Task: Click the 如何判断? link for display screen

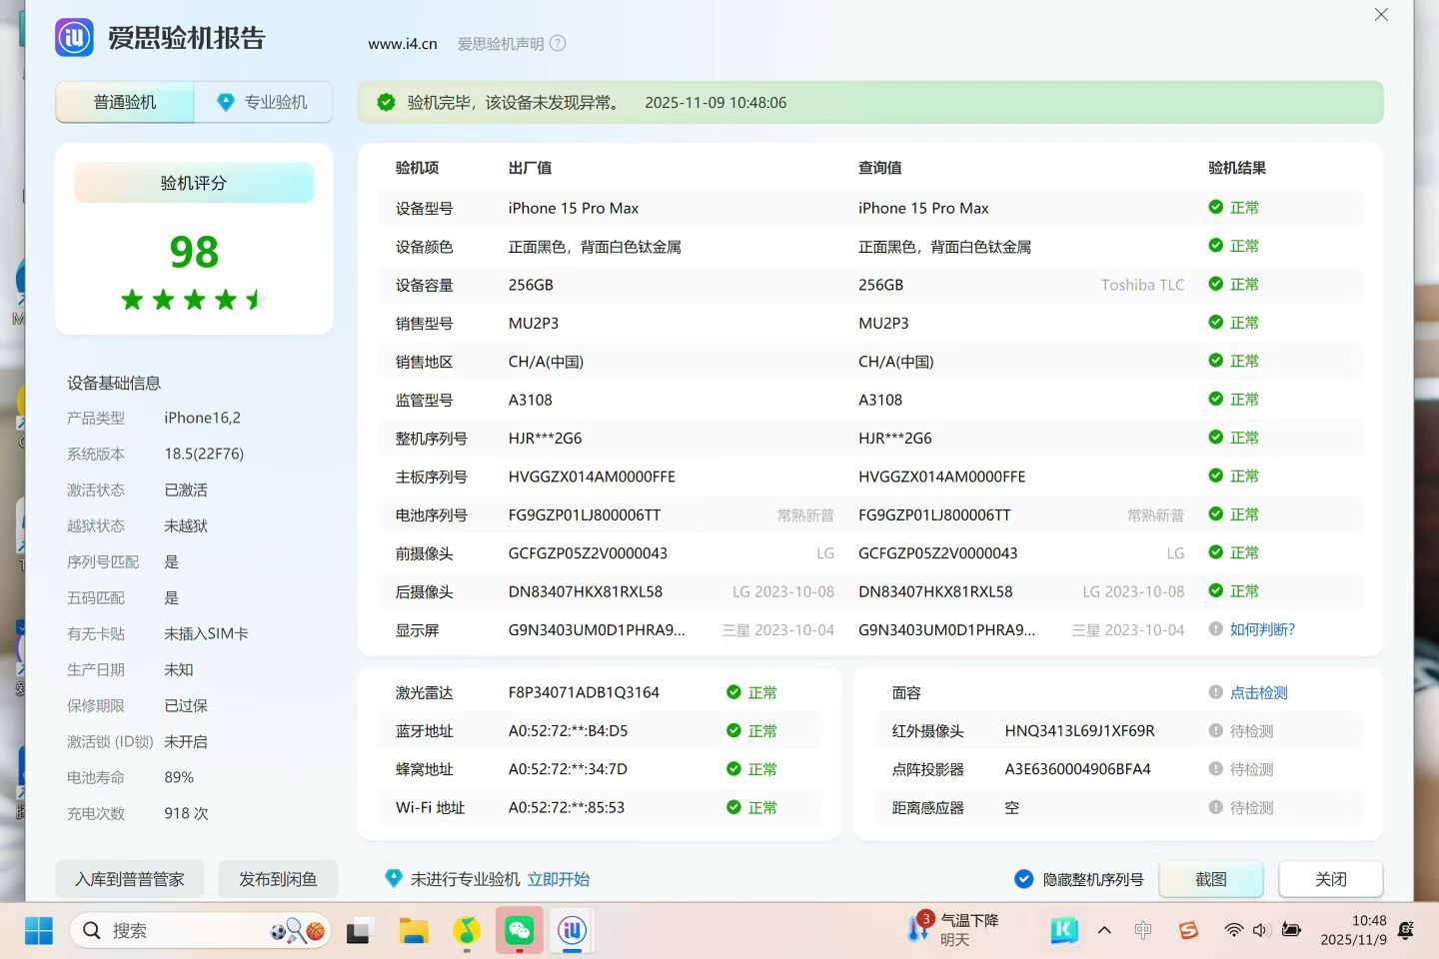Action: tap(1261, 629)
